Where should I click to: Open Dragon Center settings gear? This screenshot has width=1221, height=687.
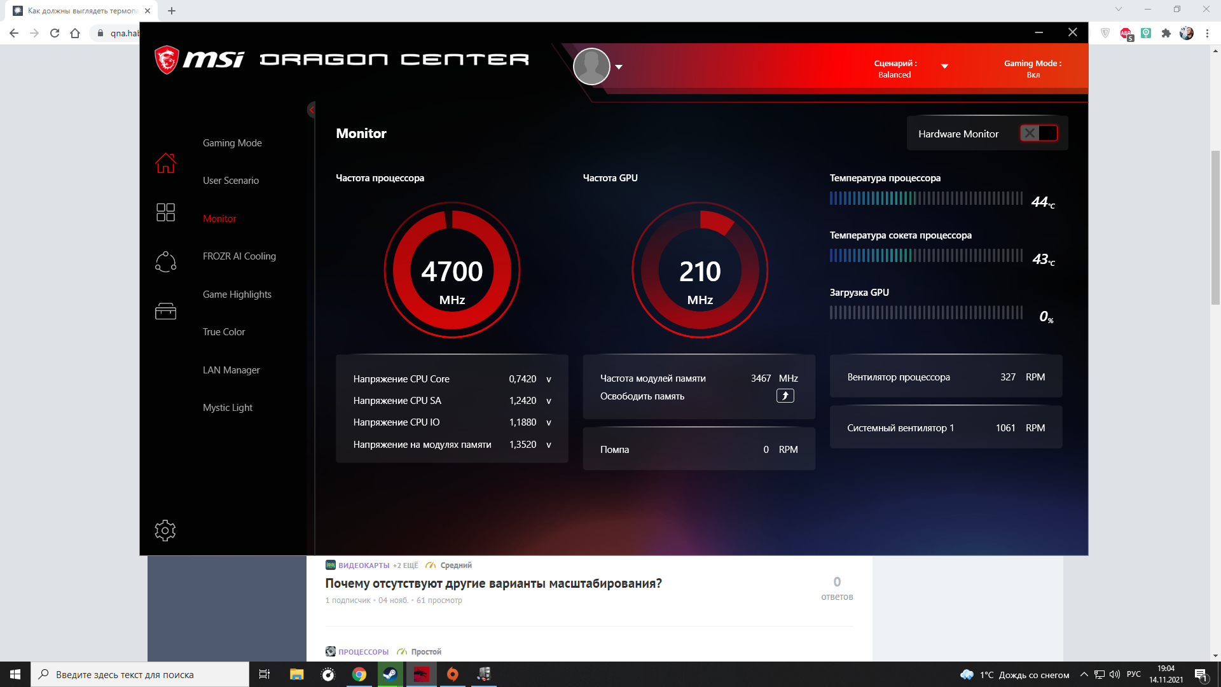click(x=165, y=530)
